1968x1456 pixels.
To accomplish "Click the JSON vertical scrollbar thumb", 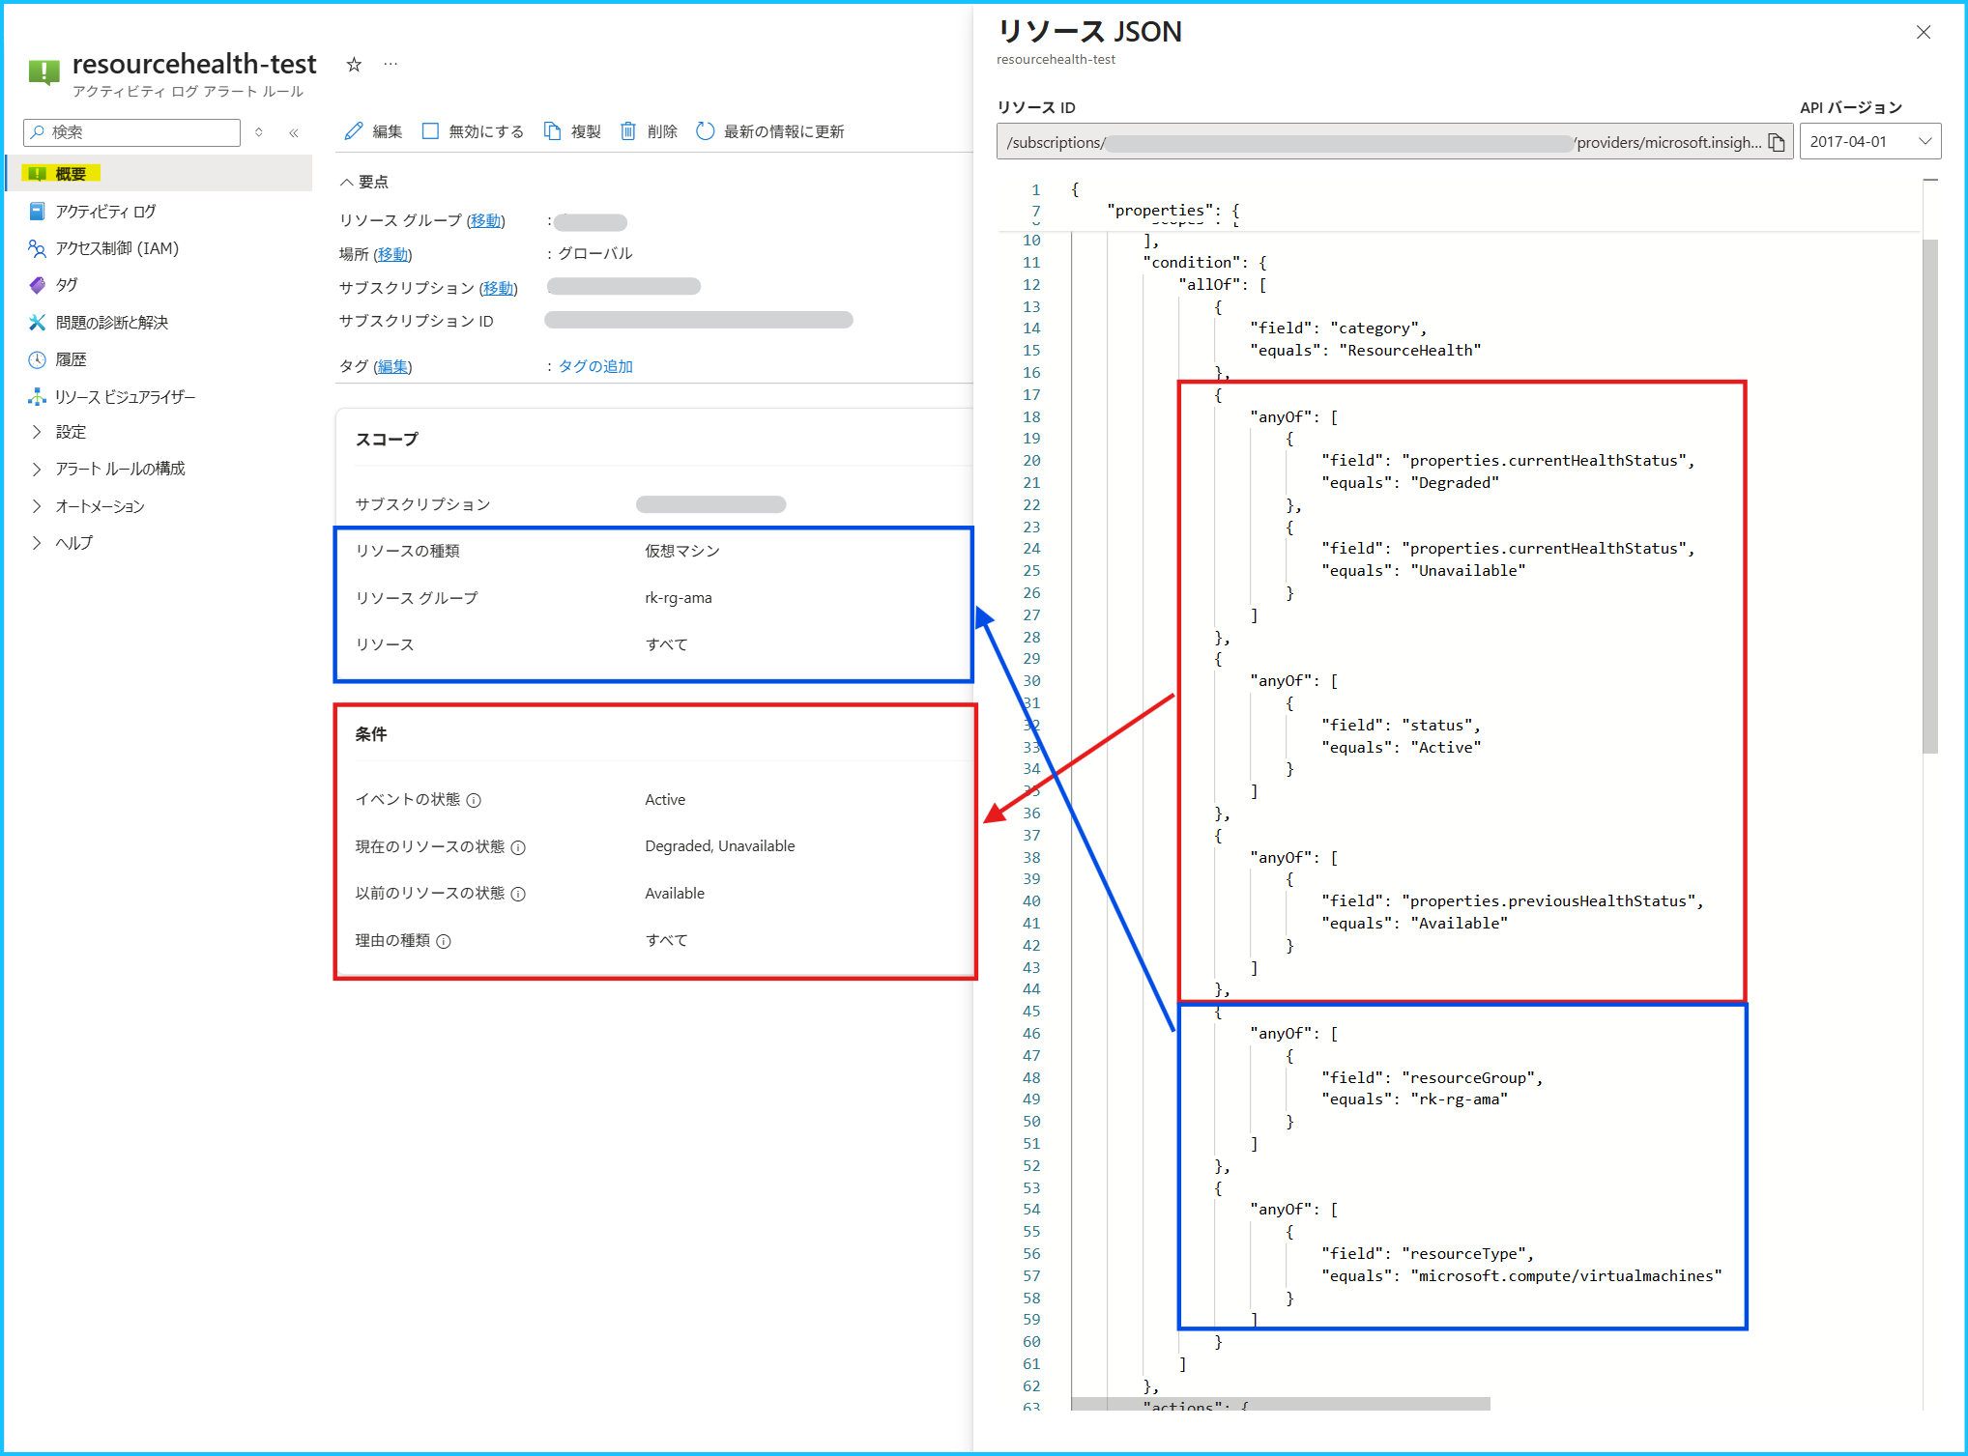I will point(1930,496).
